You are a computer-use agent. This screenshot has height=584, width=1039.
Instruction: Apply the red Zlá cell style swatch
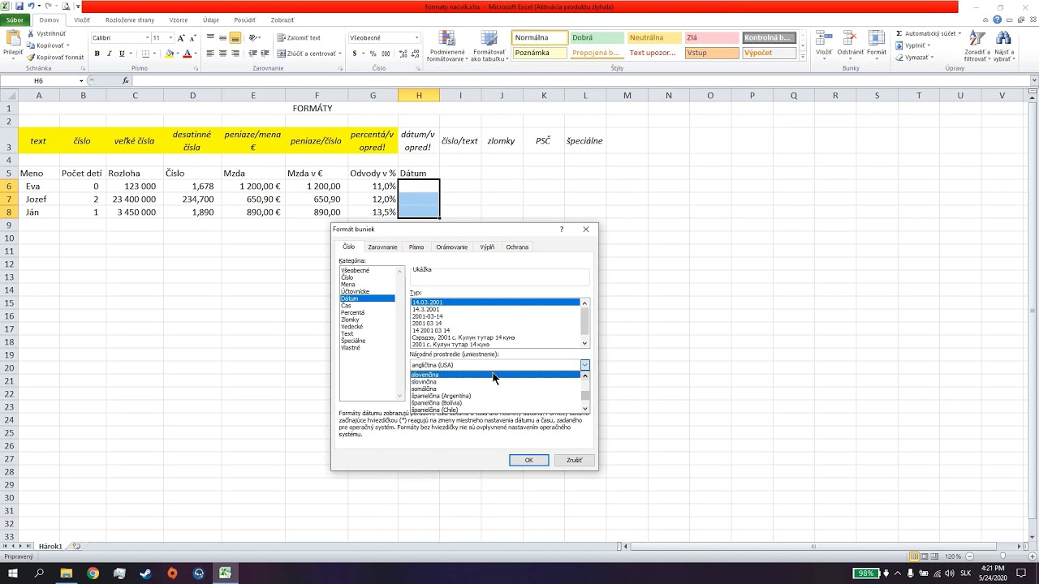pos(712,37)
